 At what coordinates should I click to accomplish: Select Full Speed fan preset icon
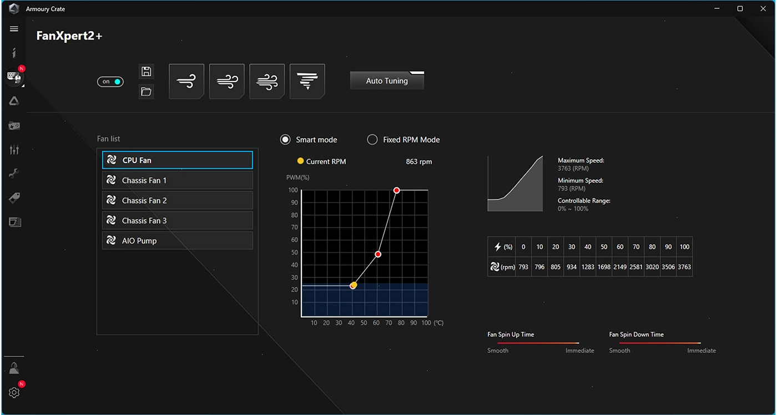coord(307,81)
